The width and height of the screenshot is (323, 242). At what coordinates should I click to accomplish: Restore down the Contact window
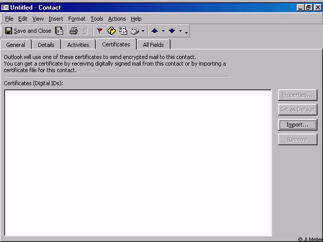(x=308, y=8)
